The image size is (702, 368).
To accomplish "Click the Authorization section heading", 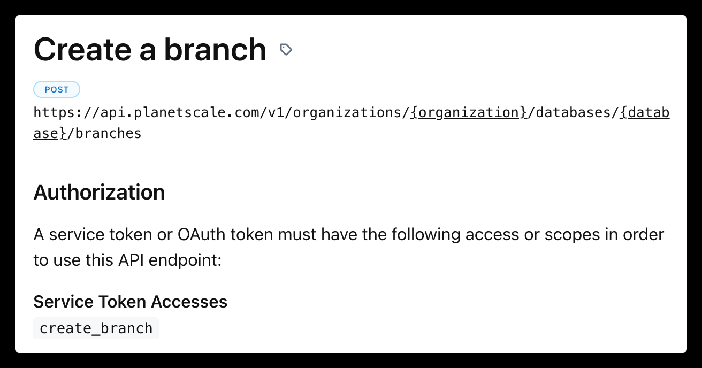I will [x=99, y=193].
